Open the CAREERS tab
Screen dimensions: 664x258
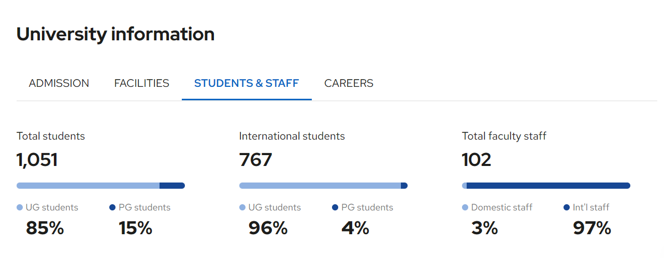point(349,83)
